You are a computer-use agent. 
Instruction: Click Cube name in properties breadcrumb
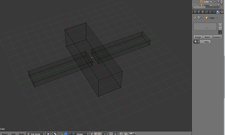click(212, 18)
